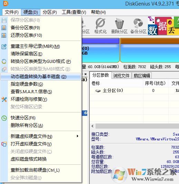The width and height of the screenshot is (179, 184).
Task: Open the 文件(F) menu
Action: [x=11, y=12]
